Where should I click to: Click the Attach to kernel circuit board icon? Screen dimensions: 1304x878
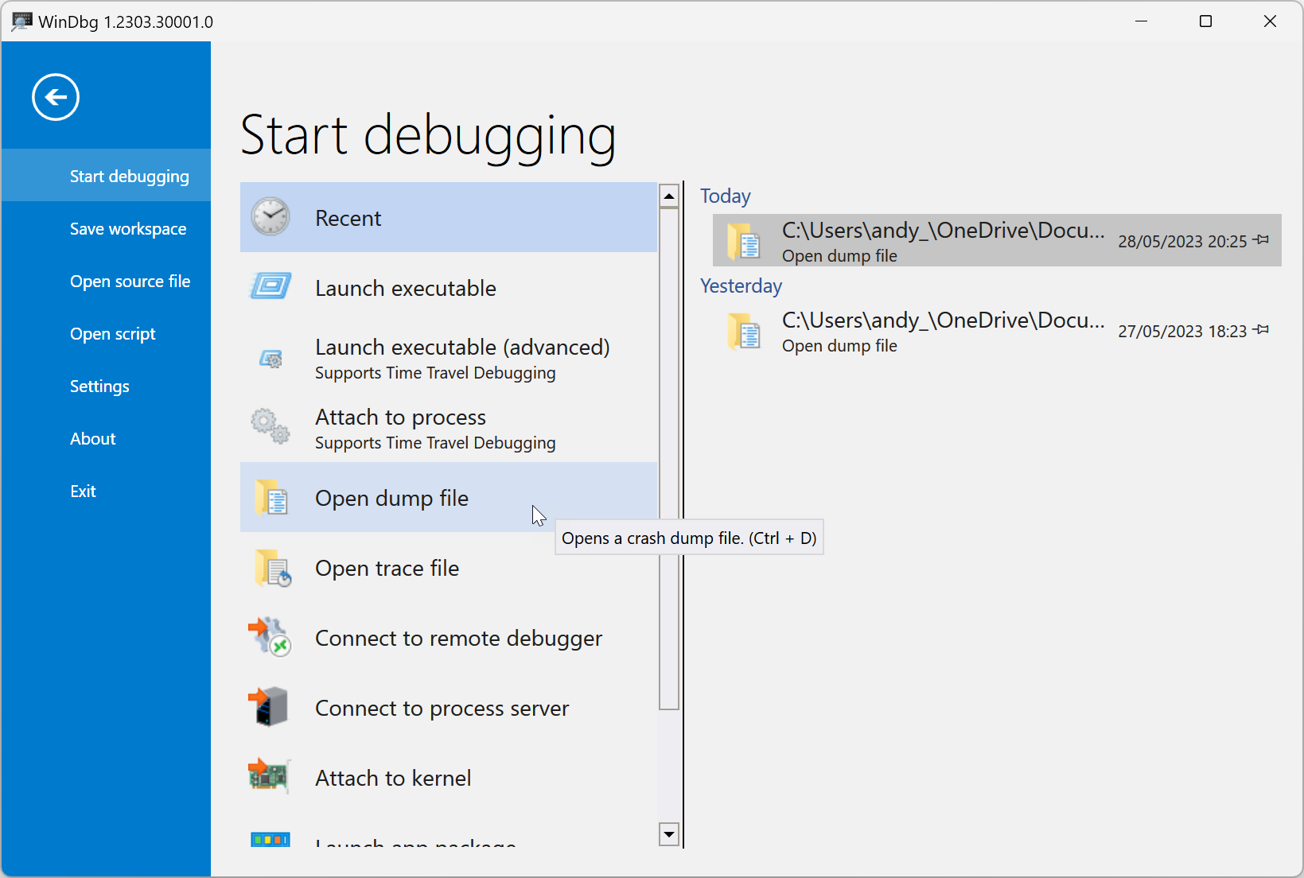[268, 775]
